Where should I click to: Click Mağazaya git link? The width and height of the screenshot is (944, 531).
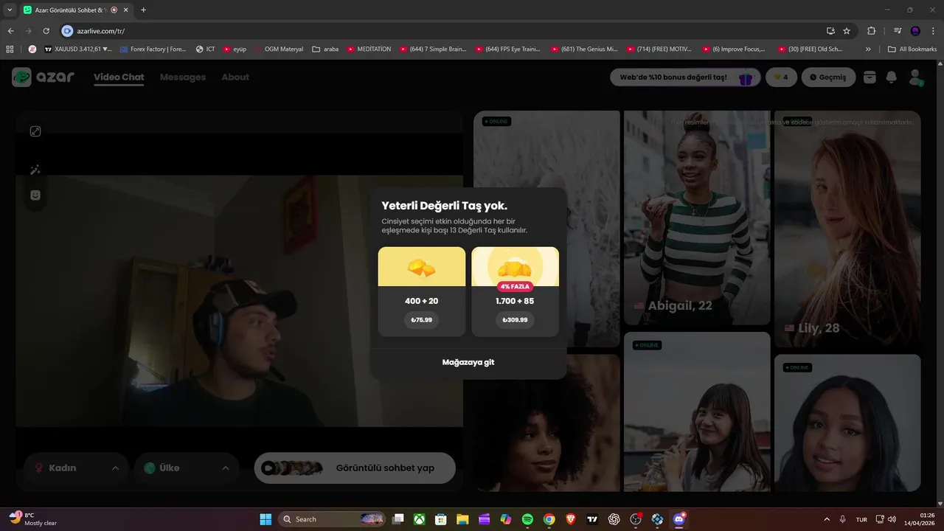(x=468, y=362)
